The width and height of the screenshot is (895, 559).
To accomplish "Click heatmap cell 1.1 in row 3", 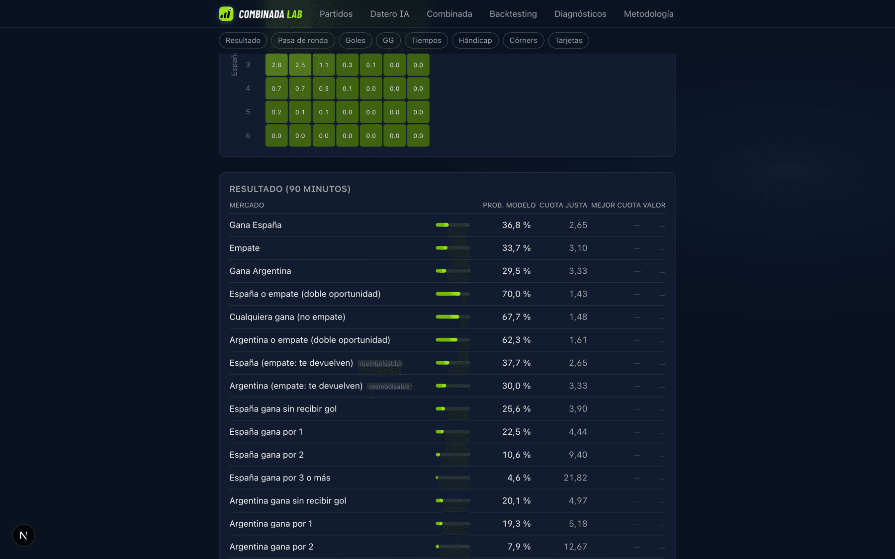I will (324, 65).
